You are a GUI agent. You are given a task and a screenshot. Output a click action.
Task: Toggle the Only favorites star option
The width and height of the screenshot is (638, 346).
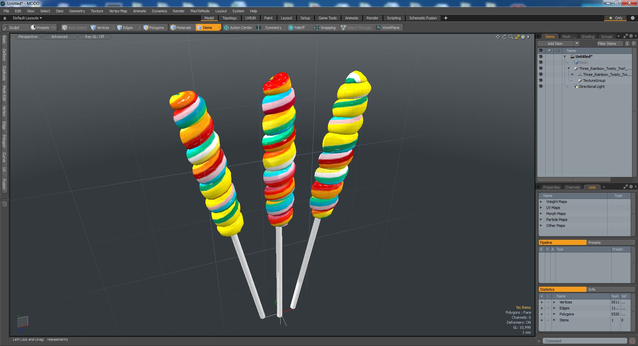615,18
